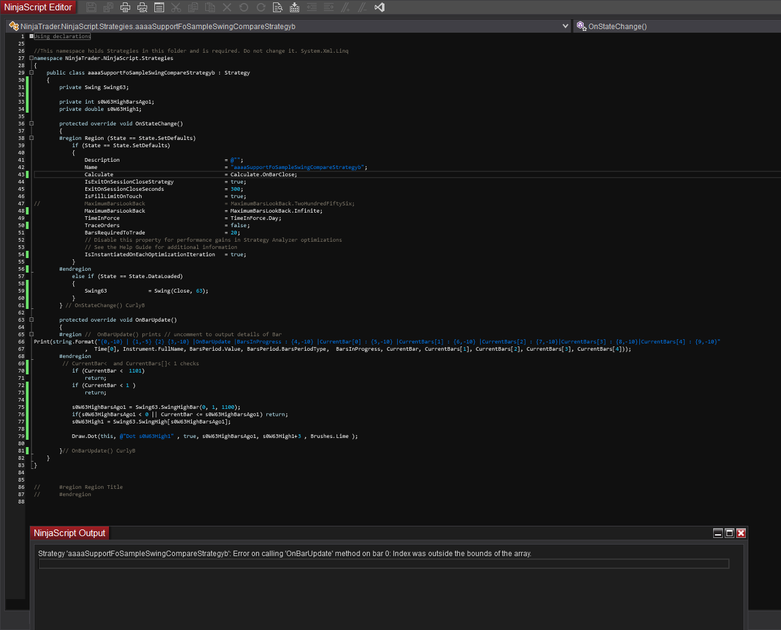Image resolution: width=781 pixels, height=630 pixels.
Task: Click the Print icon in the toolbar
Action: click(x=125, y=7)
